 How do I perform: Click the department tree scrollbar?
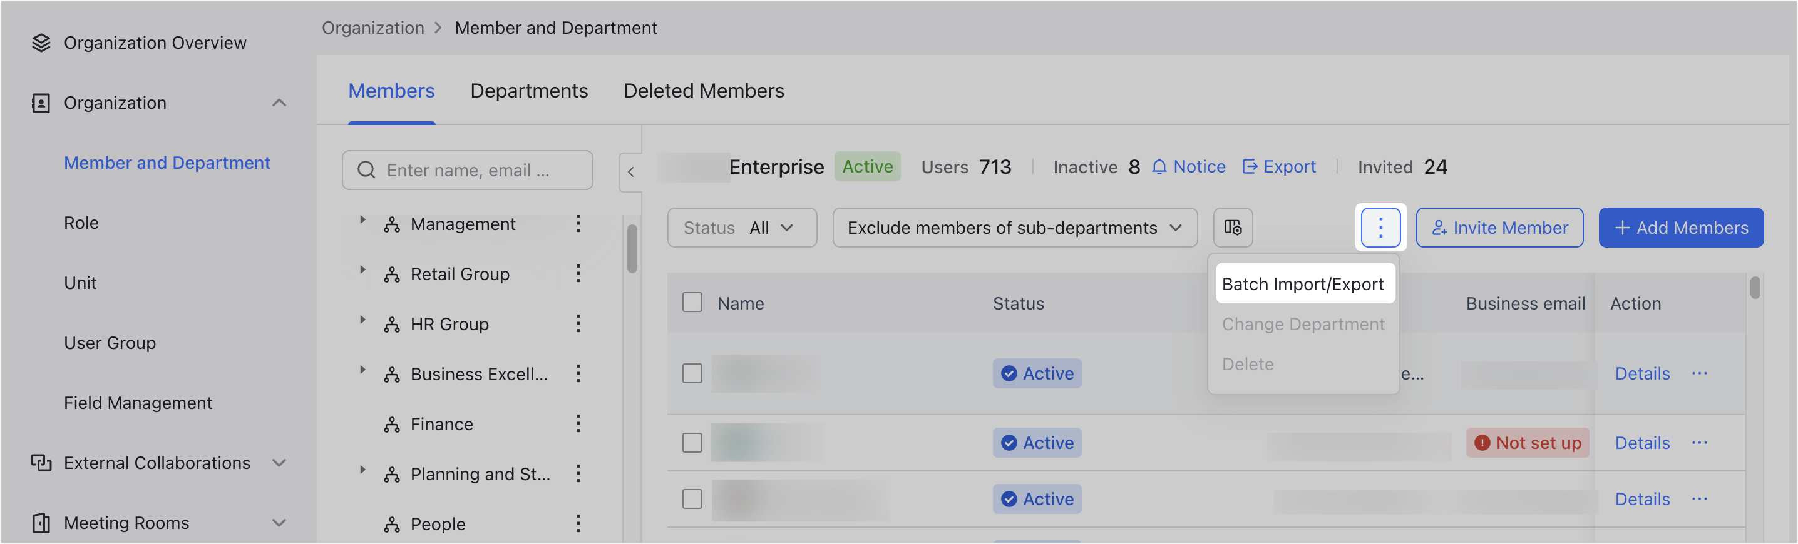coord(632,249)
